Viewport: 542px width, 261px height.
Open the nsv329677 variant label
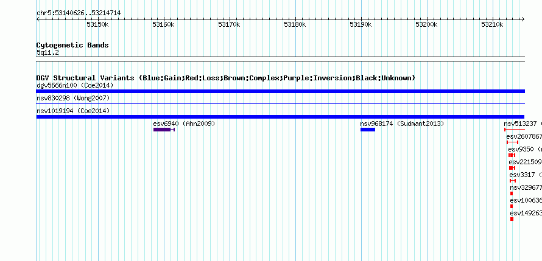click(x=526, y=187)
